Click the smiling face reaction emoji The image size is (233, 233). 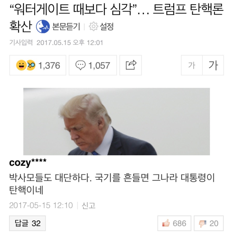point(21,65)
